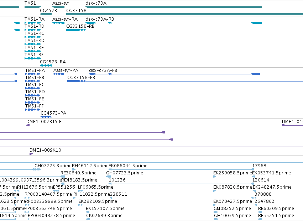Click the CG33158-PB protein label
The height and width of the screenshot is (221, 303).
(81, 78)
